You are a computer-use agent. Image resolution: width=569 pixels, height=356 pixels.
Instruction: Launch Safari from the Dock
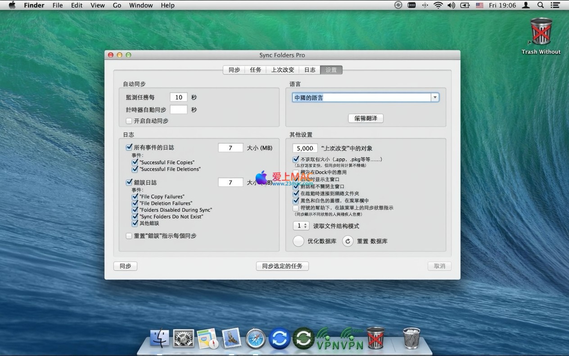point(256,338)
